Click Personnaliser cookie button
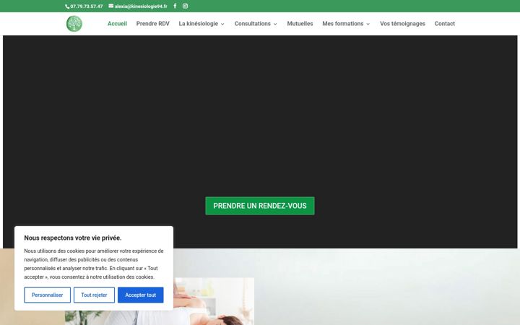 click(48, 295)
